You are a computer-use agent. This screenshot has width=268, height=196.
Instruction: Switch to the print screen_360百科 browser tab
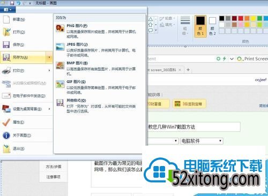(x=162, y=70)
